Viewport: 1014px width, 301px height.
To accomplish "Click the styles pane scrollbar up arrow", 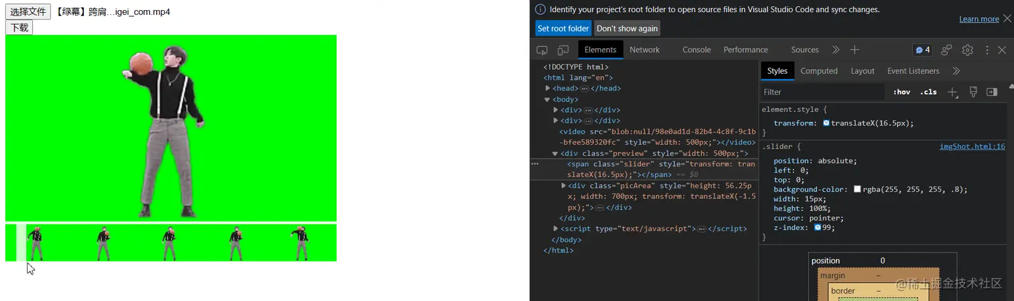I will tap(1010, 87).
